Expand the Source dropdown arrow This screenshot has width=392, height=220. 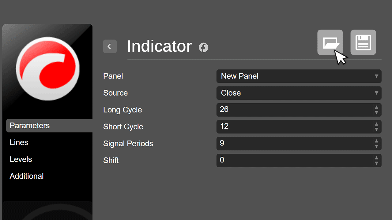[376, 93]
